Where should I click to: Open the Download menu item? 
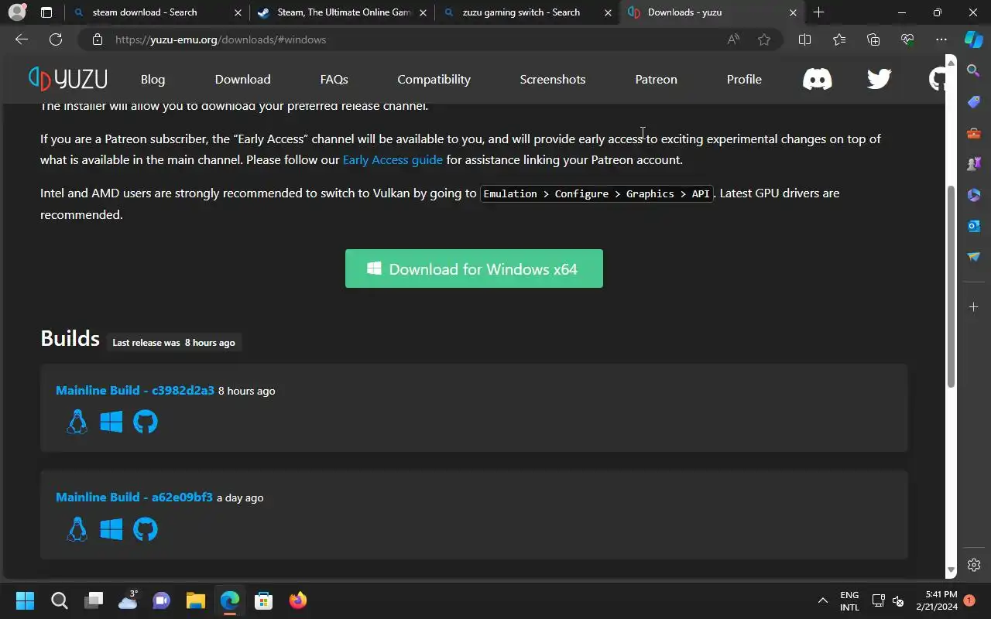point(242,79)
